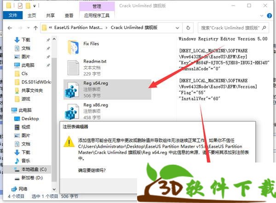The height and width of the screenshot is (203, 276).
Task: Open the Cls folder in sidebar
Action: coord(24,74)
